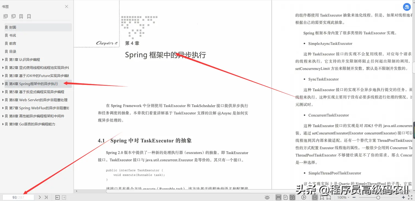Click the blue floating assistant icon
The height and width of the screenshot is (201, 415).
407,7
